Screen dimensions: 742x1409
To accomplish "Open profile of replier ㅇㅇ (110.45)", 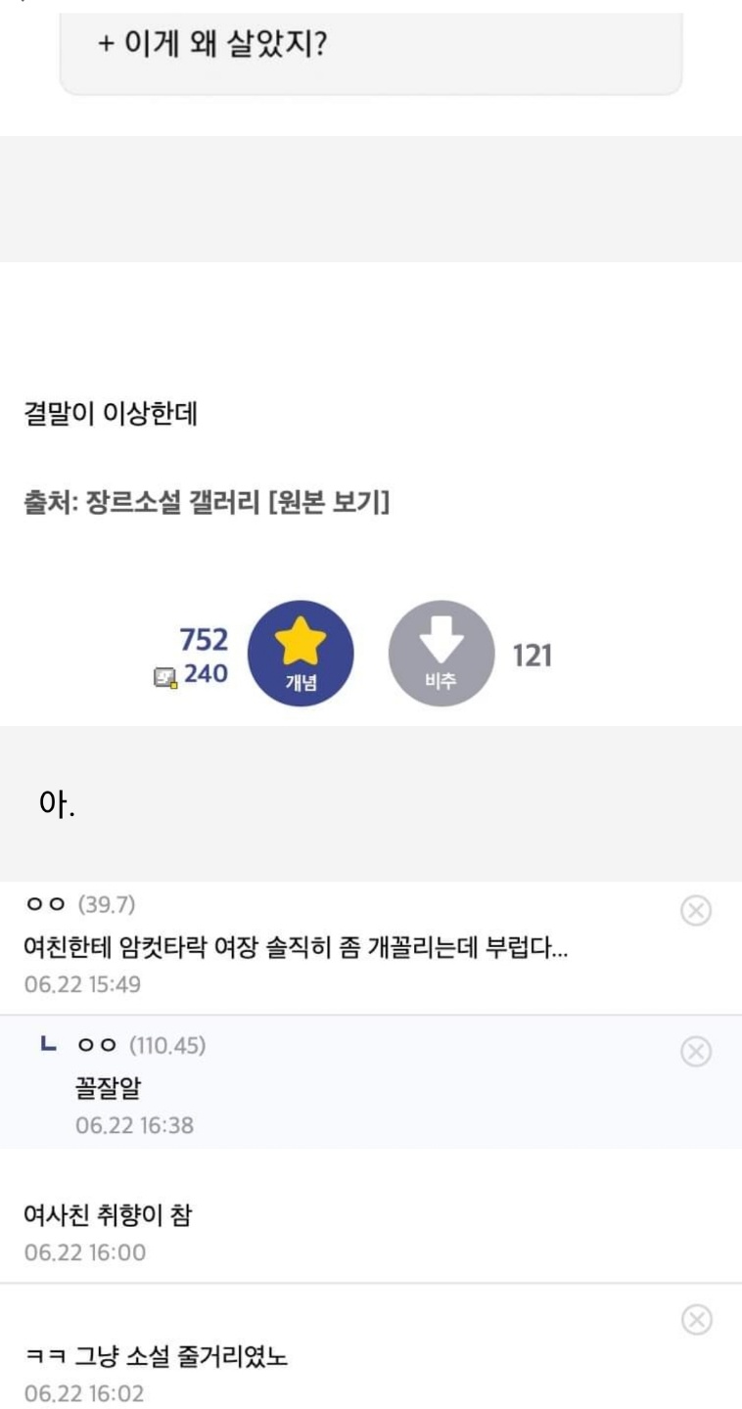I will pos(141,1046).
